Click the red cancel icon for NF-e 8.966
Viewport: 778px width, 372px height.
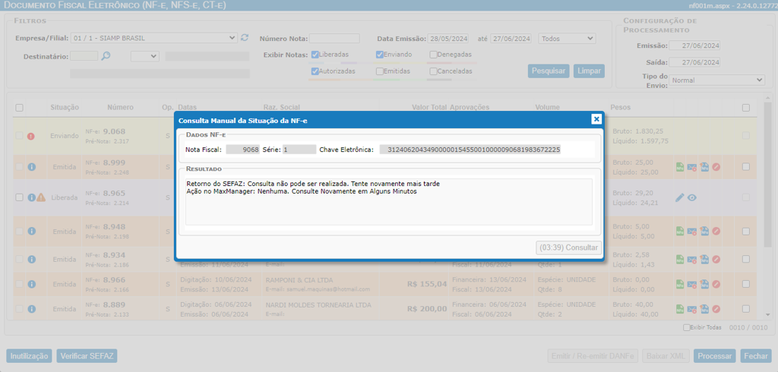coord(716,284)
